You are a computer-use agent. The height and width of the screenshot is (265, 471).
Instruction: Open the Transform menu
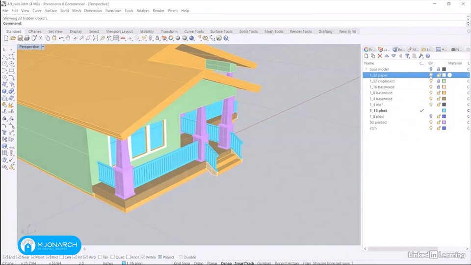click(113, 10)
